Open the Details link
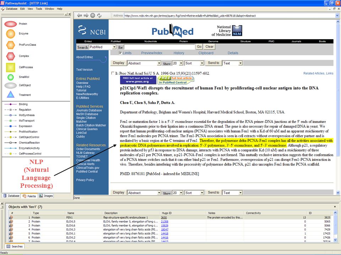341x255 pixels. click(233, 53)
